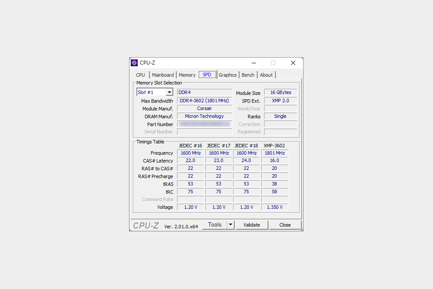Click the Close button at bottom
Image resolution: width=433 pixels, height=289 pixels.
(285, 225)
